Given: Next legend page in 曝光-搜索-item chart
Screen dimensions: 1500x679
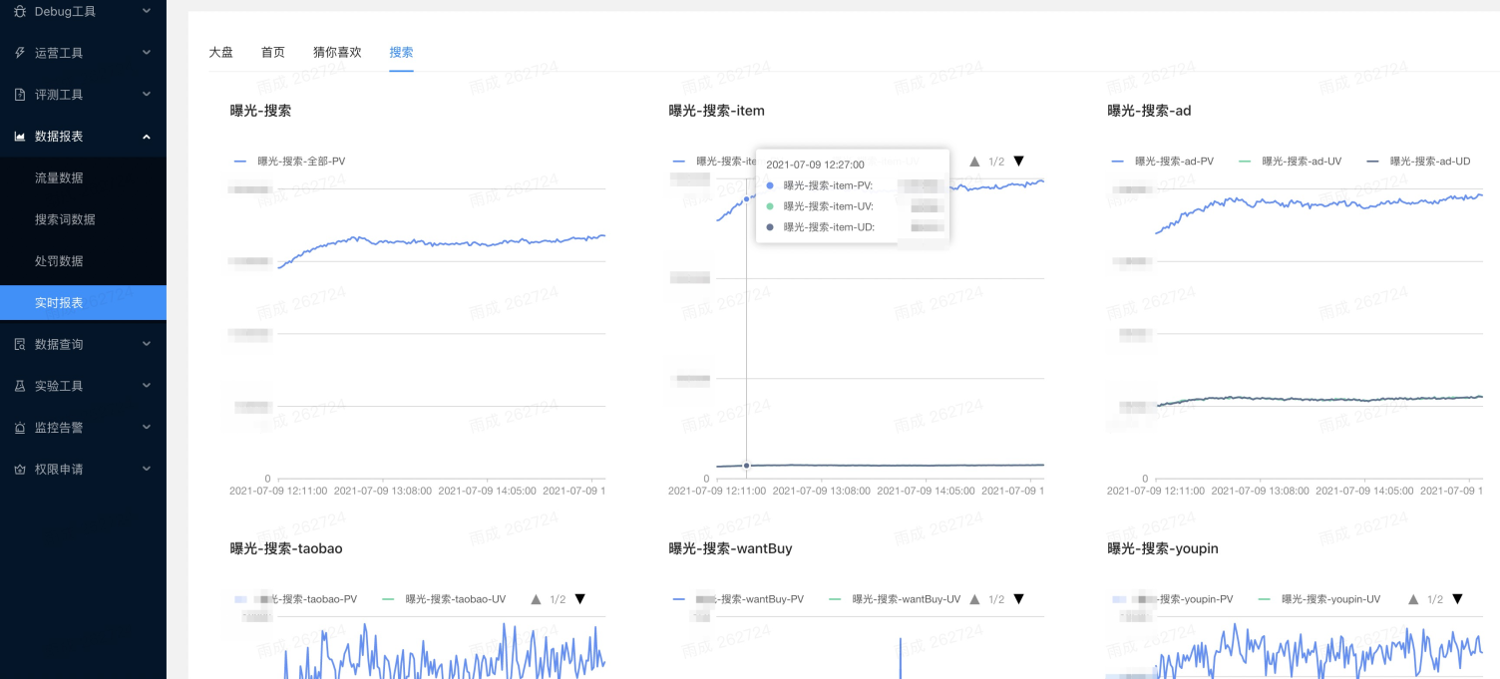Looking at the screenshot, I should pos(1018,161).
